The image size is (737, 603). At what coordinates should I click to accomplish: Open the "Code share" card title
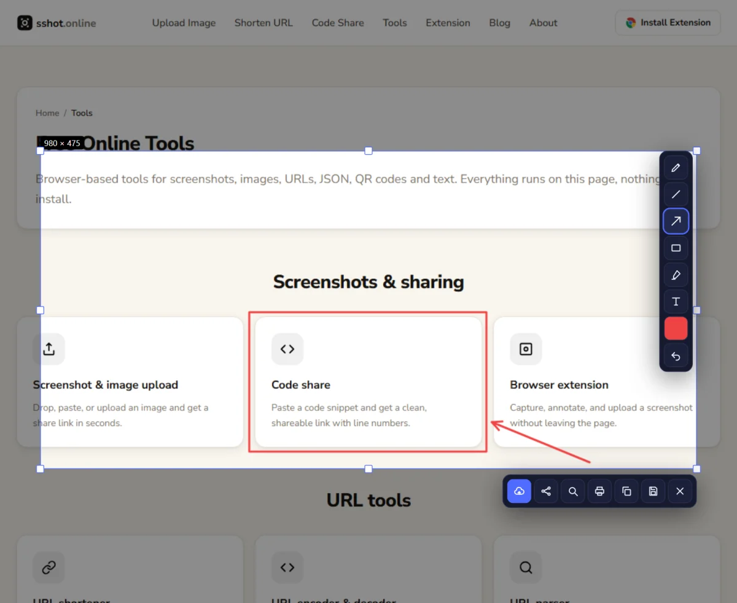tap(301, 385)
